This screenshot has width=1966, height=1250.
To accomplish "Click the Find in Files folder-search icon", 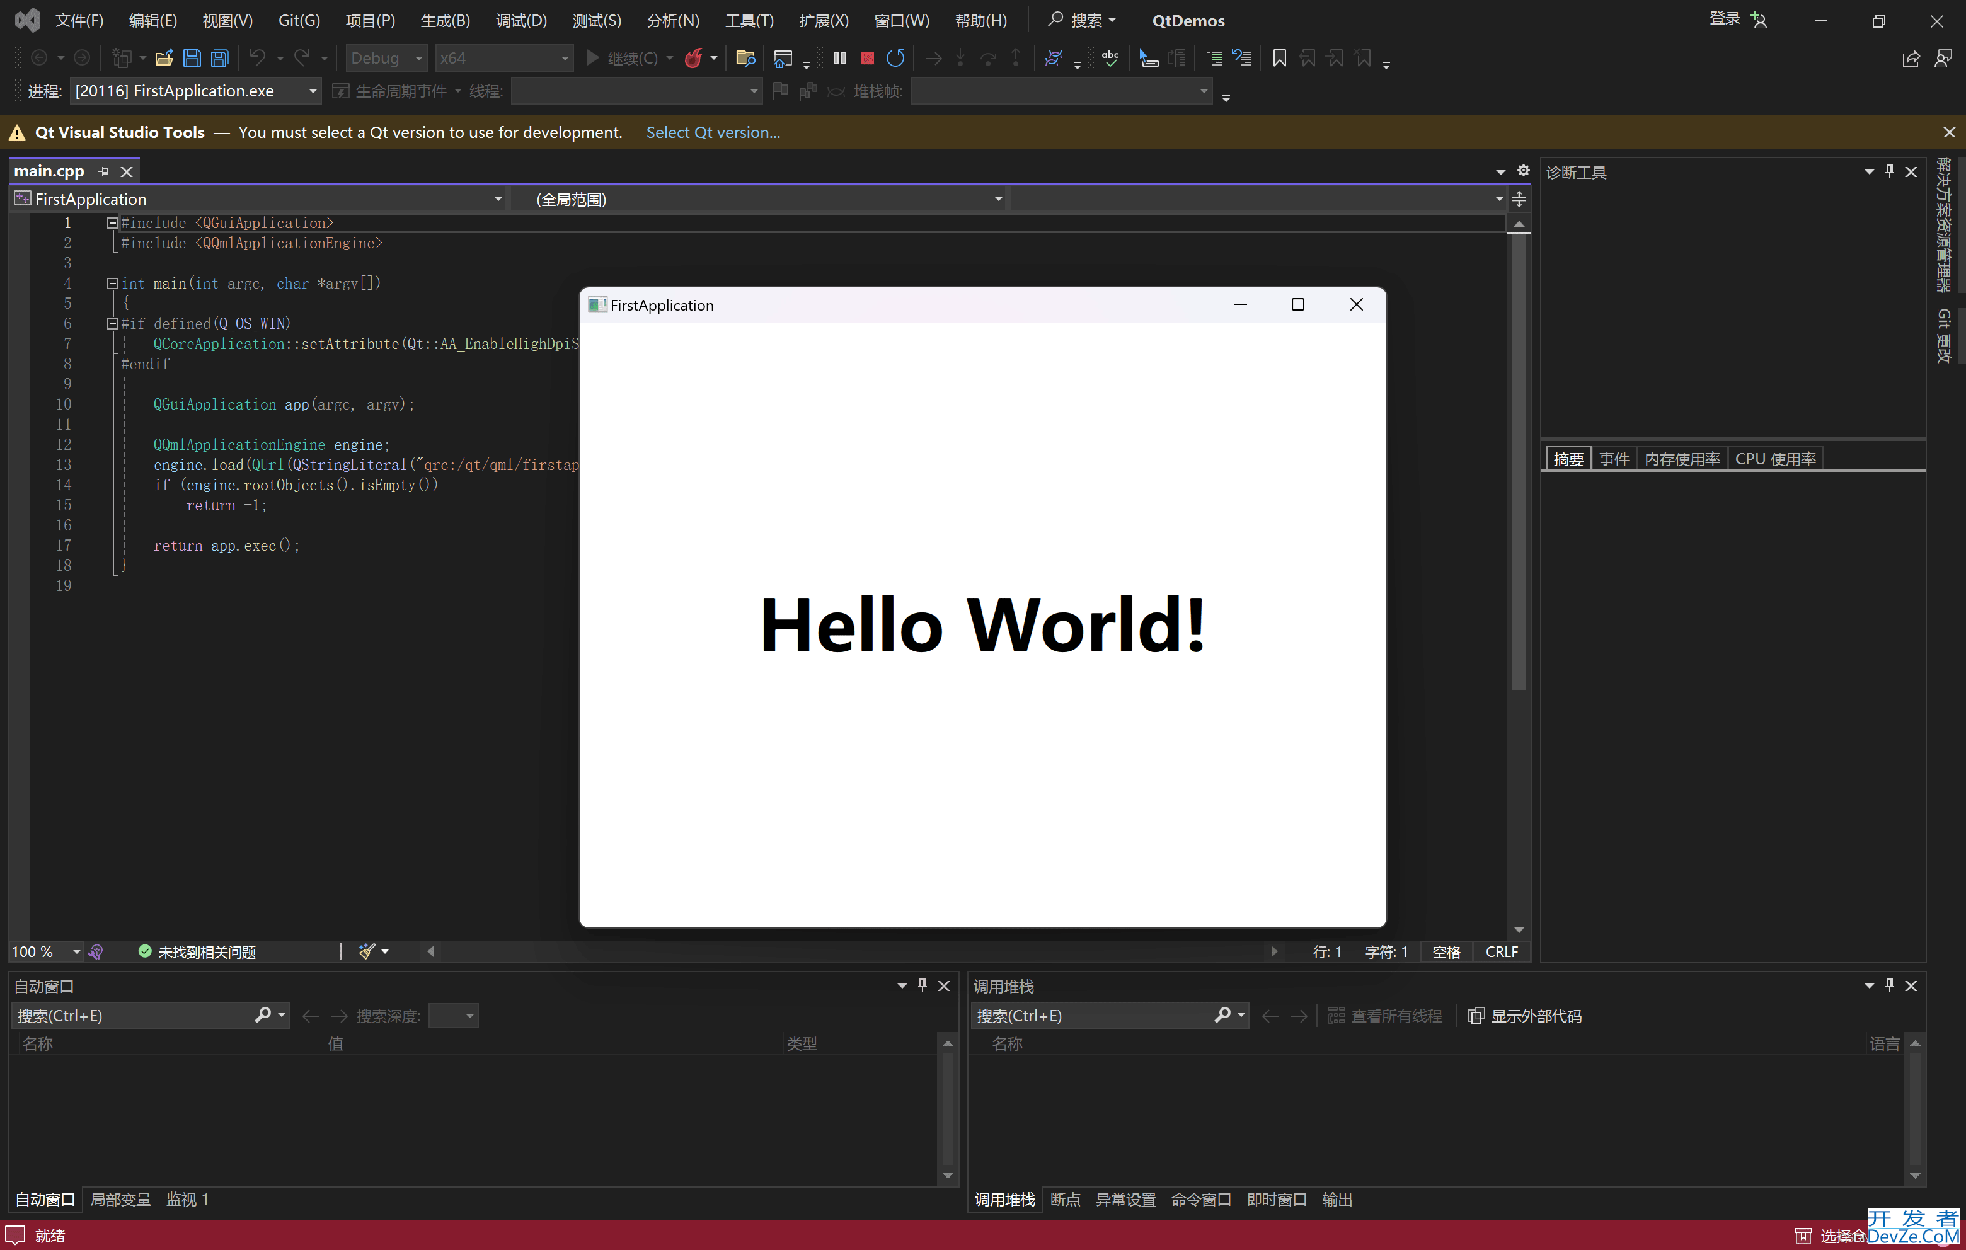I will pos(745,58).
